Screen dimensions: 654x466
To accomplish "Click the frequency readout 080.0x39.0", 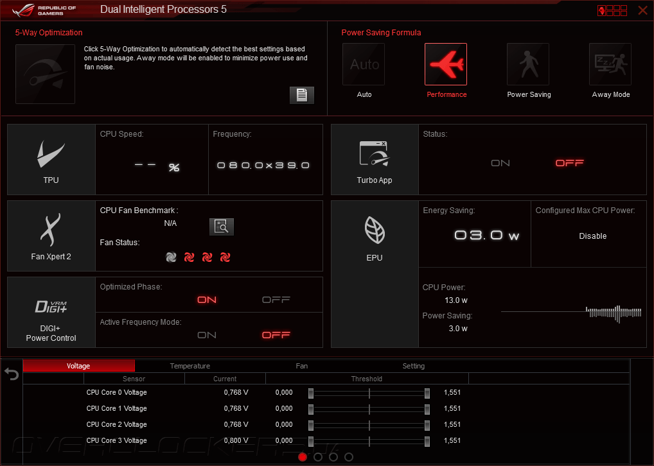I will [263, 166].
